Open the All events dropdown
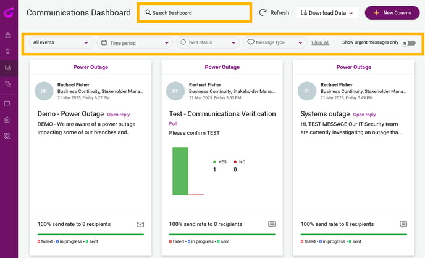425x258 pixels. (x=61, y=42)
